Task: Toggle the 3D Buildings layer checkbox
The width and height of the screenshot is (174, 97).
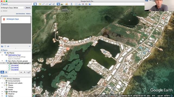Action: tap(5, 92)
